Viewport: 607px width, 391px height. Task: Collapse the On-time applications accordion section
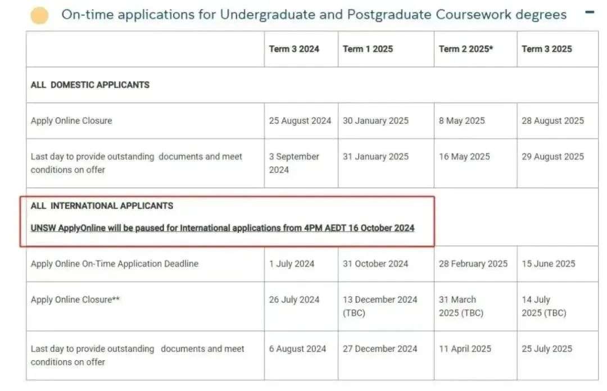pos(589,12)
